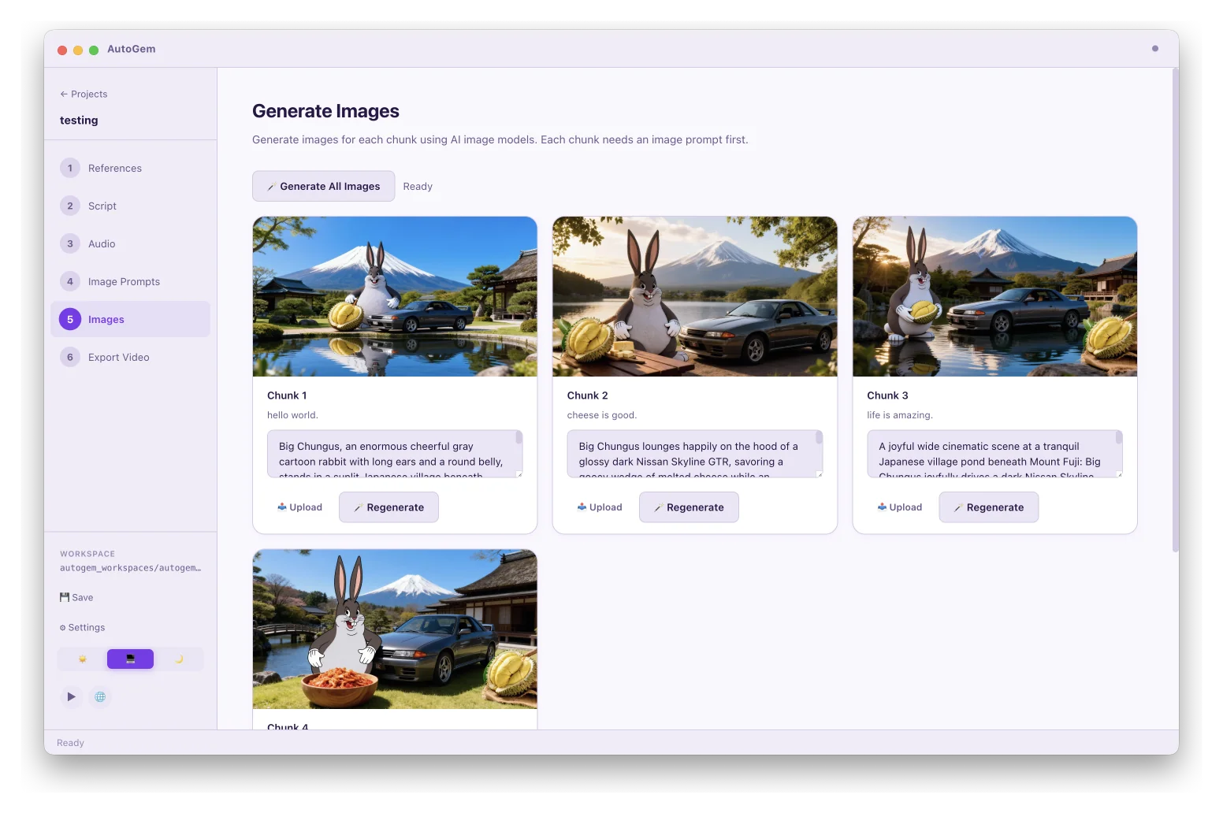
Task: Click the Chunk 3 prompt scrollbar
Action: (x=1119, y=437)
